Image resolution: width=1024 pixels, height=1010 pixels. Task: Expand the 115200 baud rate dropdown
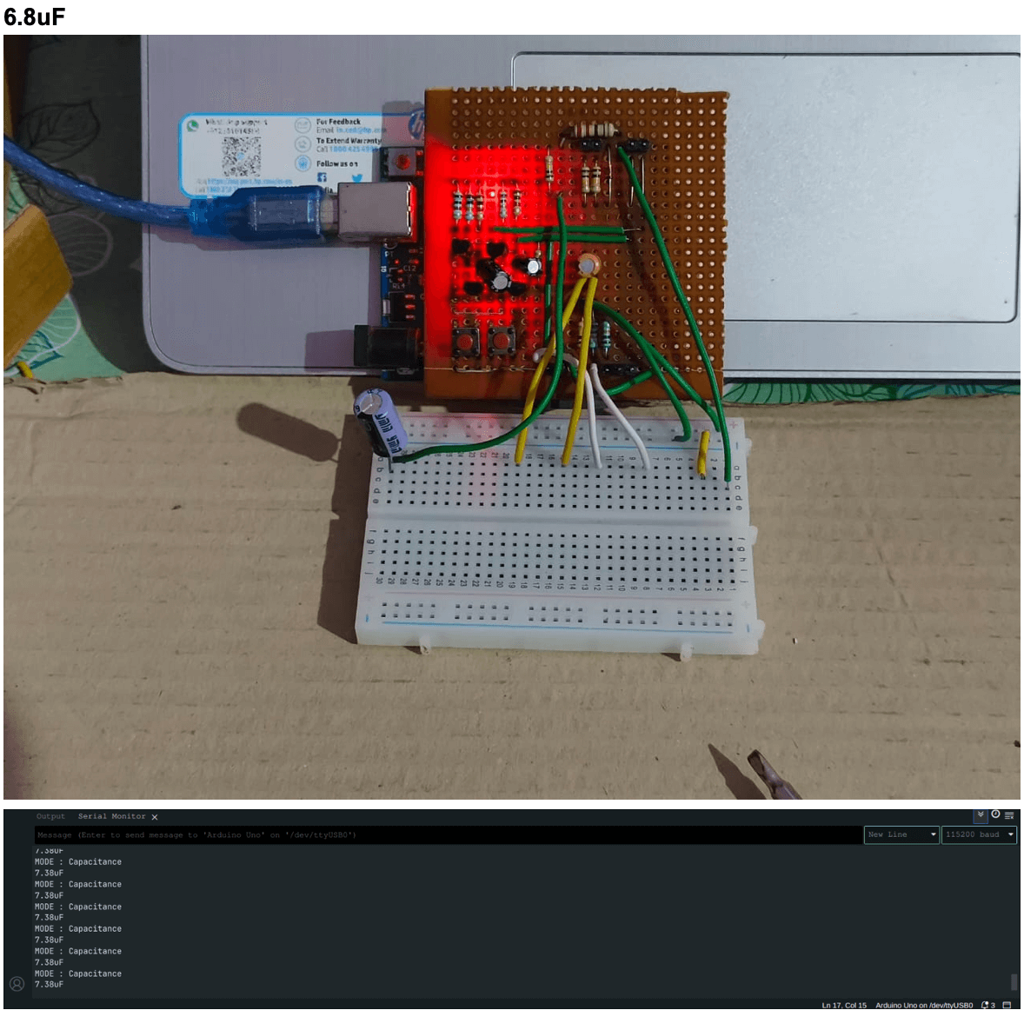tap(979, 834)
